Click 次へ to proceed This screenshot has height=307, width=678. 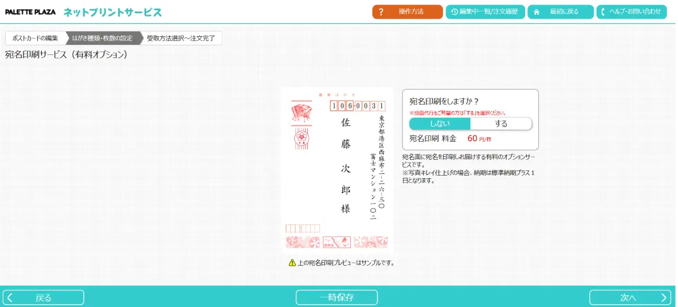[631, 297]
